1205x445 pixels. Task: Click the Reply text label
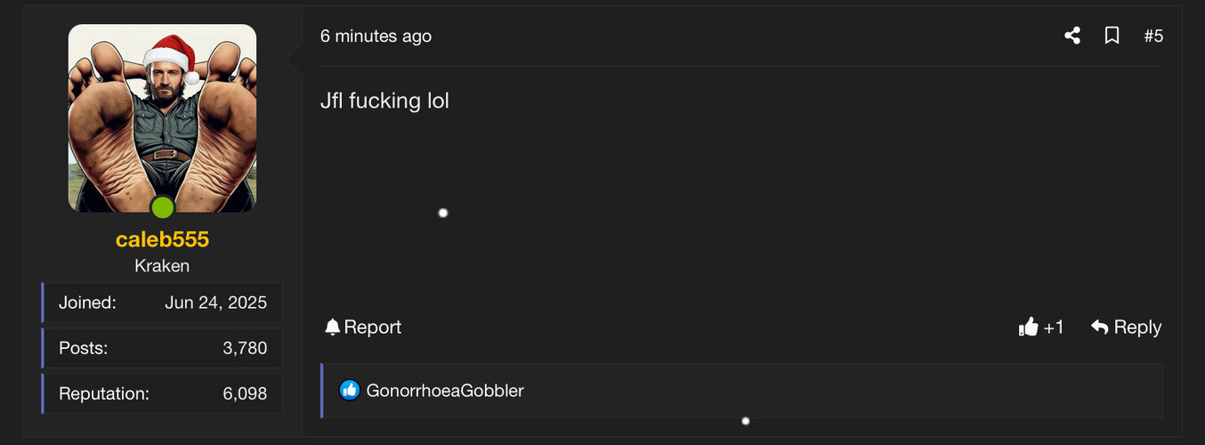(x=1137, y=328)
